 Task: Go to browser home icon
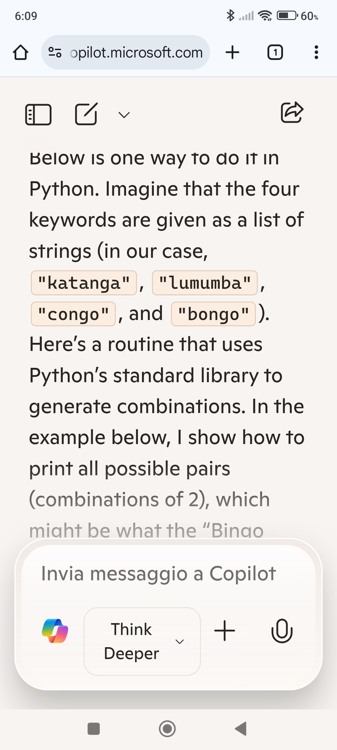point(21,52)
